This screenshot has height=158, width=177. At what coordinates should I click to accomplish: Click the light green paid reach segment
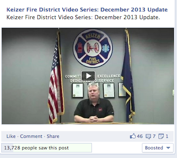(52, 148)
